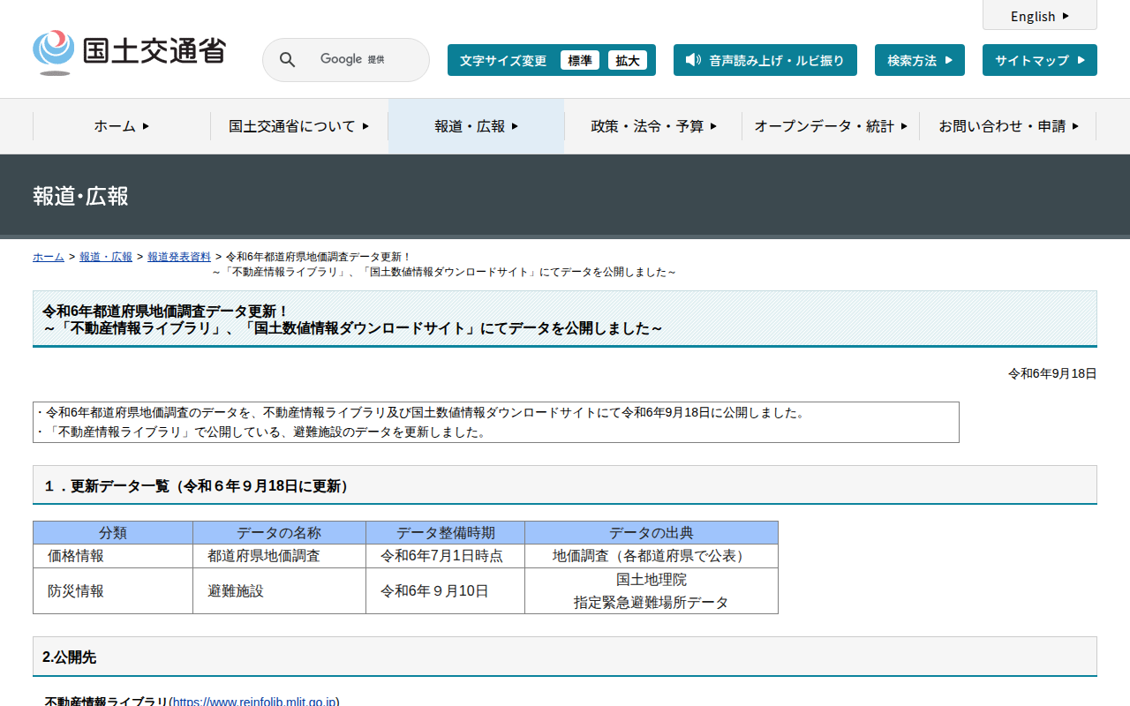Screen dimensions: 1130x706
Task: Expand 国土交通省について menu
Action: 298,126
